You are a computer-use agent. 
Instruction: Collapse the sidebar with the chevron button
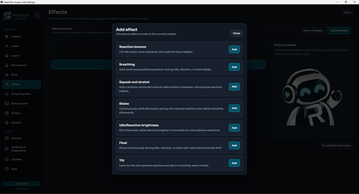[x=37, y=15]
